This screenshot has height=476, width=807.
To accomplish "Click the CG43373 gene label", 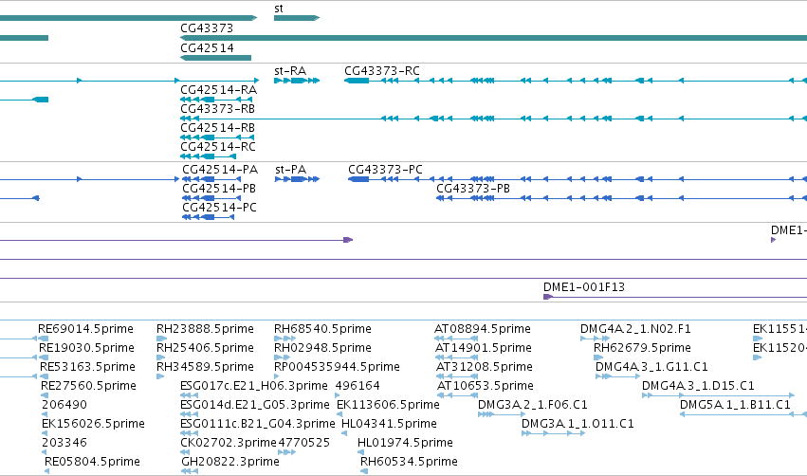I will [207, 28].
